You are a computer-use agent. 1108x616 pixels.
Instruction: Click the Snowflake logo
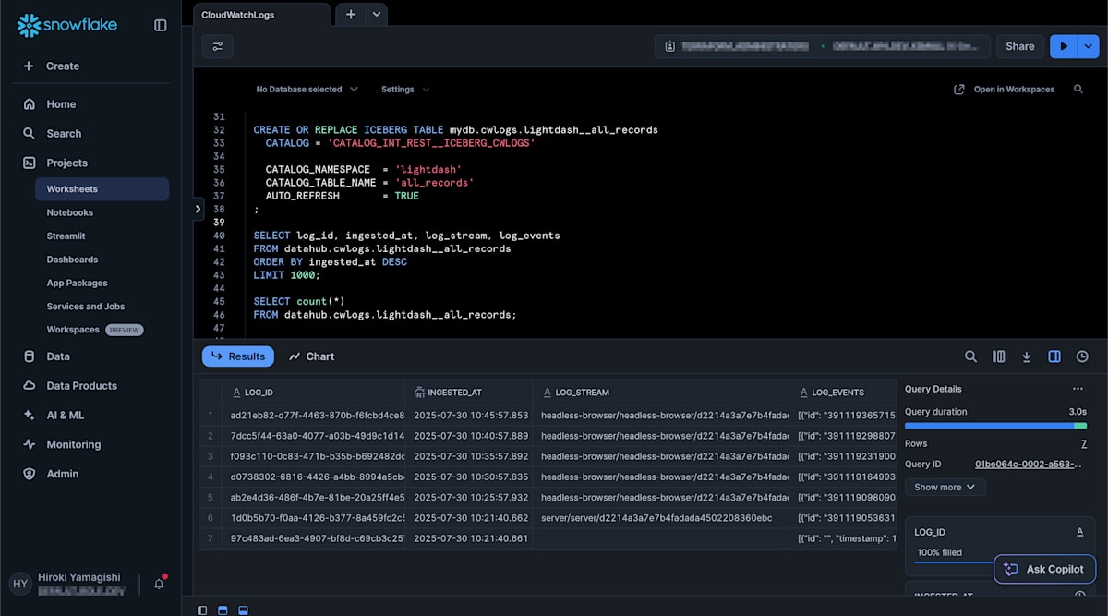(x=66, y=25)
